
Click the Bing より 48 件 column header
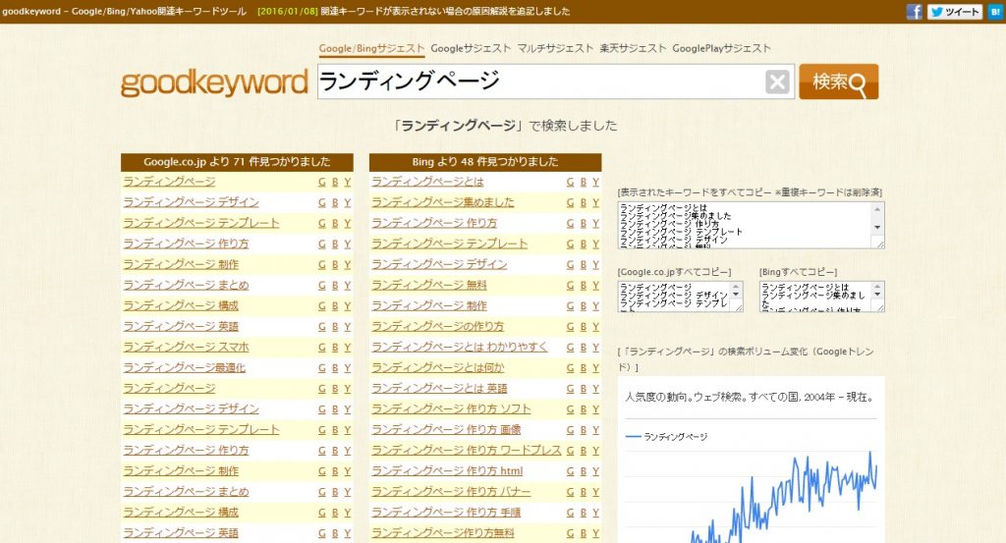(x=485, y=162)
